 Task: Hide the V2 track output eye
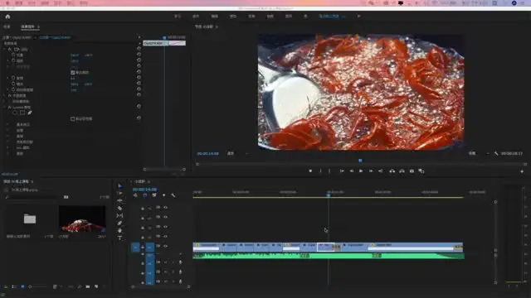pyautogui.click(x=166, y=236)
